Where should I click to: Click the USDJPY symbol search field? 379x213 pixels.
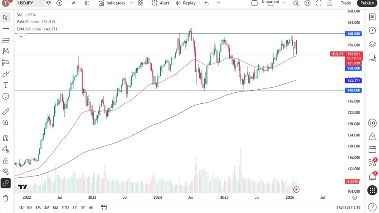pos(29,3)
